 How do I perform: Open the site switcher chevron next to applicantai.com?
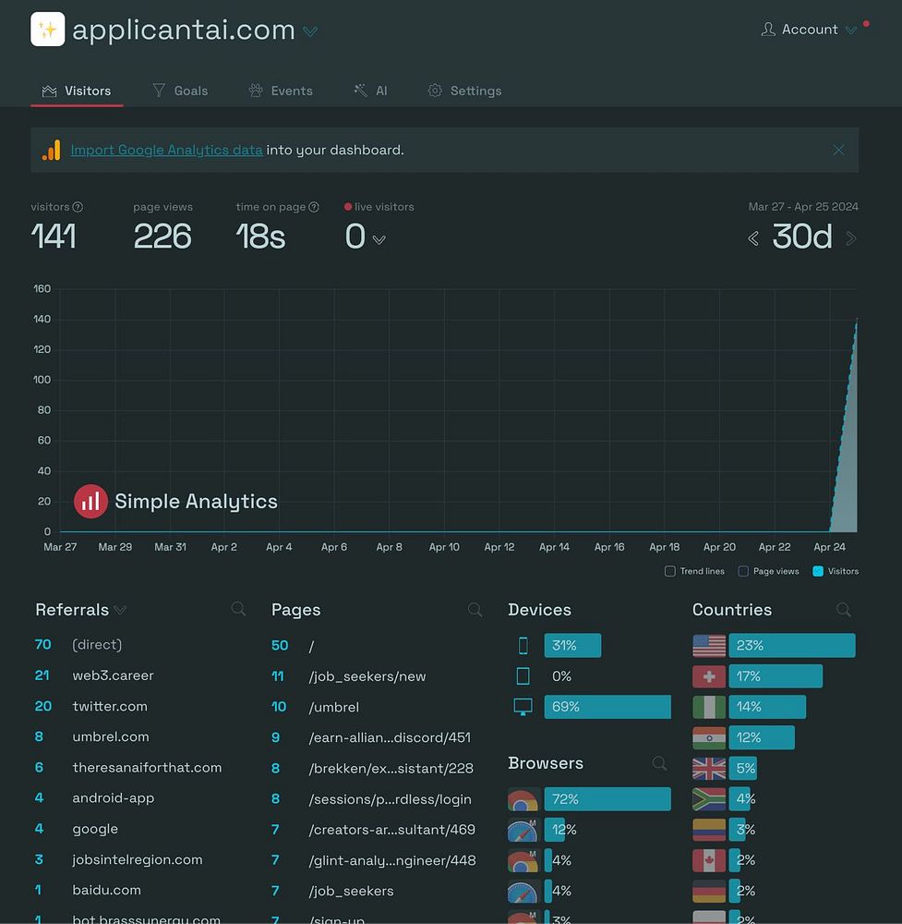tap(310, 31)
